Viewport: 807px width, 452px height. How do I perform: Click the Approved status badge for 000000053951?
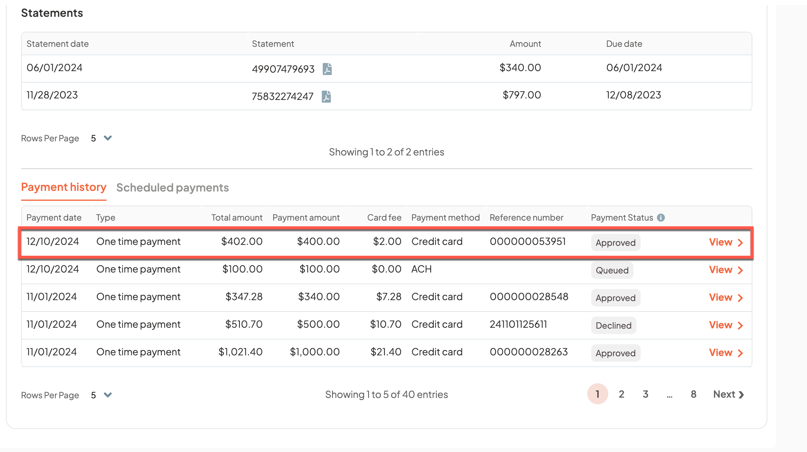pyautogui.click(x=615, y=243)
